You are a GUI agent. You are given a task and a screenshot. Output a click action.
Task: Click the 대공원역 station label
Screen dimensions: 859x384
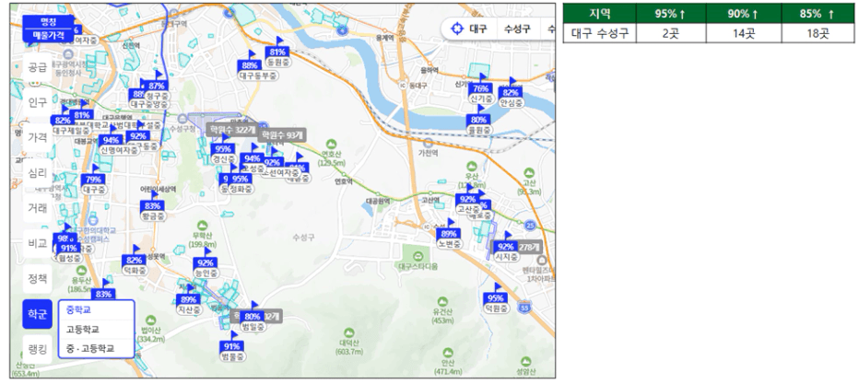point(378,201)
